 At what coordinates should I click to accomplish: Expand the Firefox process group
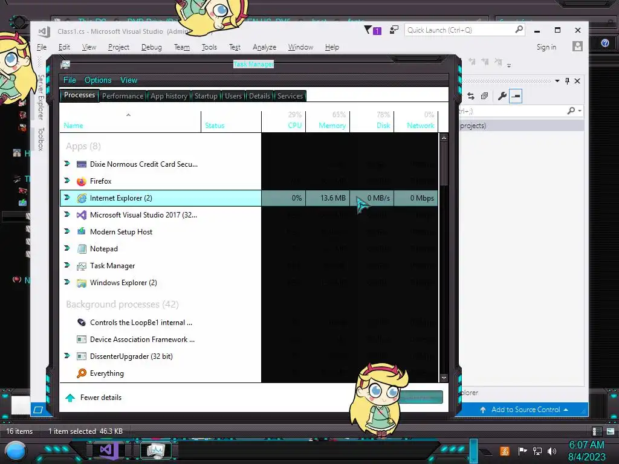(x=67, y=181)
